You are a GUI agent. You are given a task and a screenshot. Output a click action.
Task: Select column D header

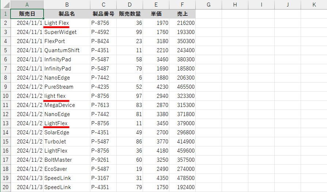click(x=130, y=5)
